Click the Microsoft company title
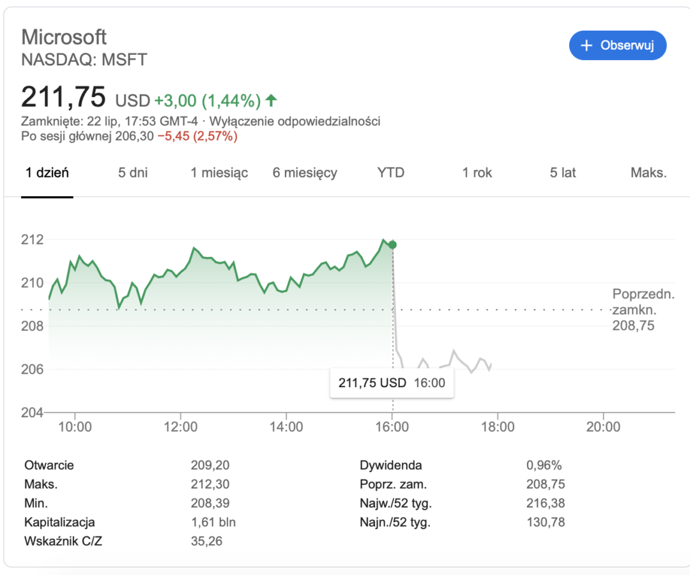This screenshot has width=690, height=575. pyautogui.click(x=64, y=37)
